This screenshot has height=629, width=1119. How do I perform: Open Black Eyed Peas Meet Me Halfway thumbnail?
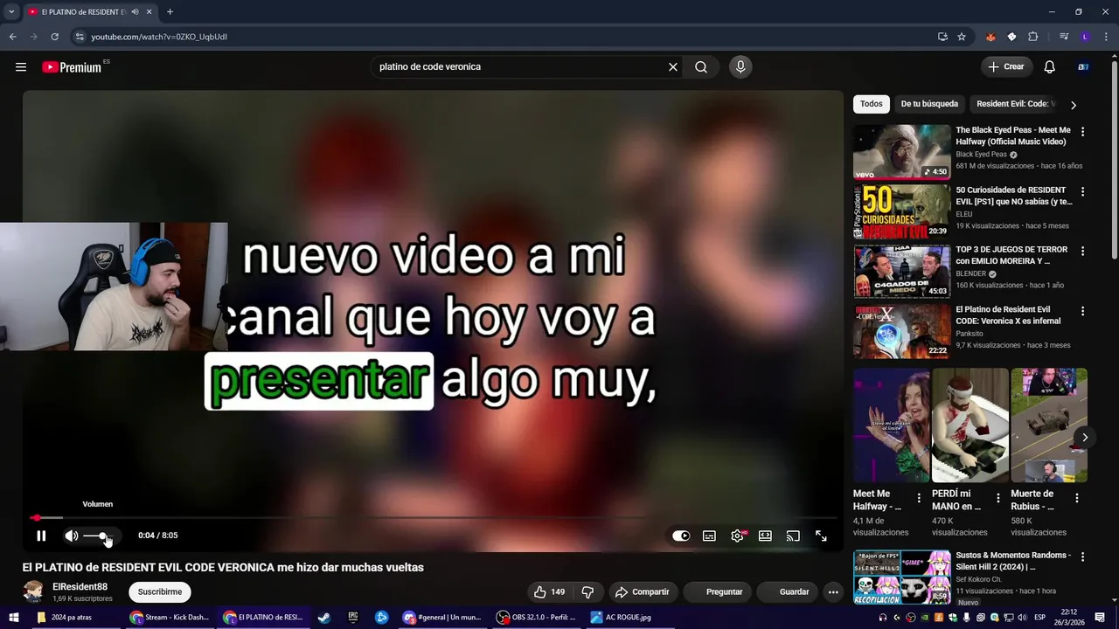tap(901, 152)
